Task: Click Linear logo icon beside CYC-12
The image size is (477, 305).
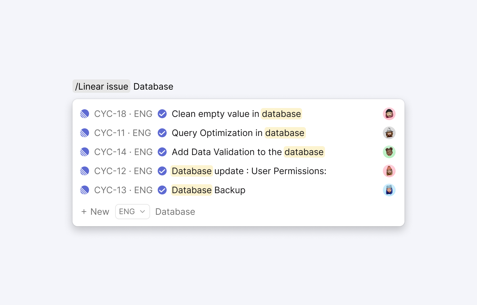Action: [85, 171]
